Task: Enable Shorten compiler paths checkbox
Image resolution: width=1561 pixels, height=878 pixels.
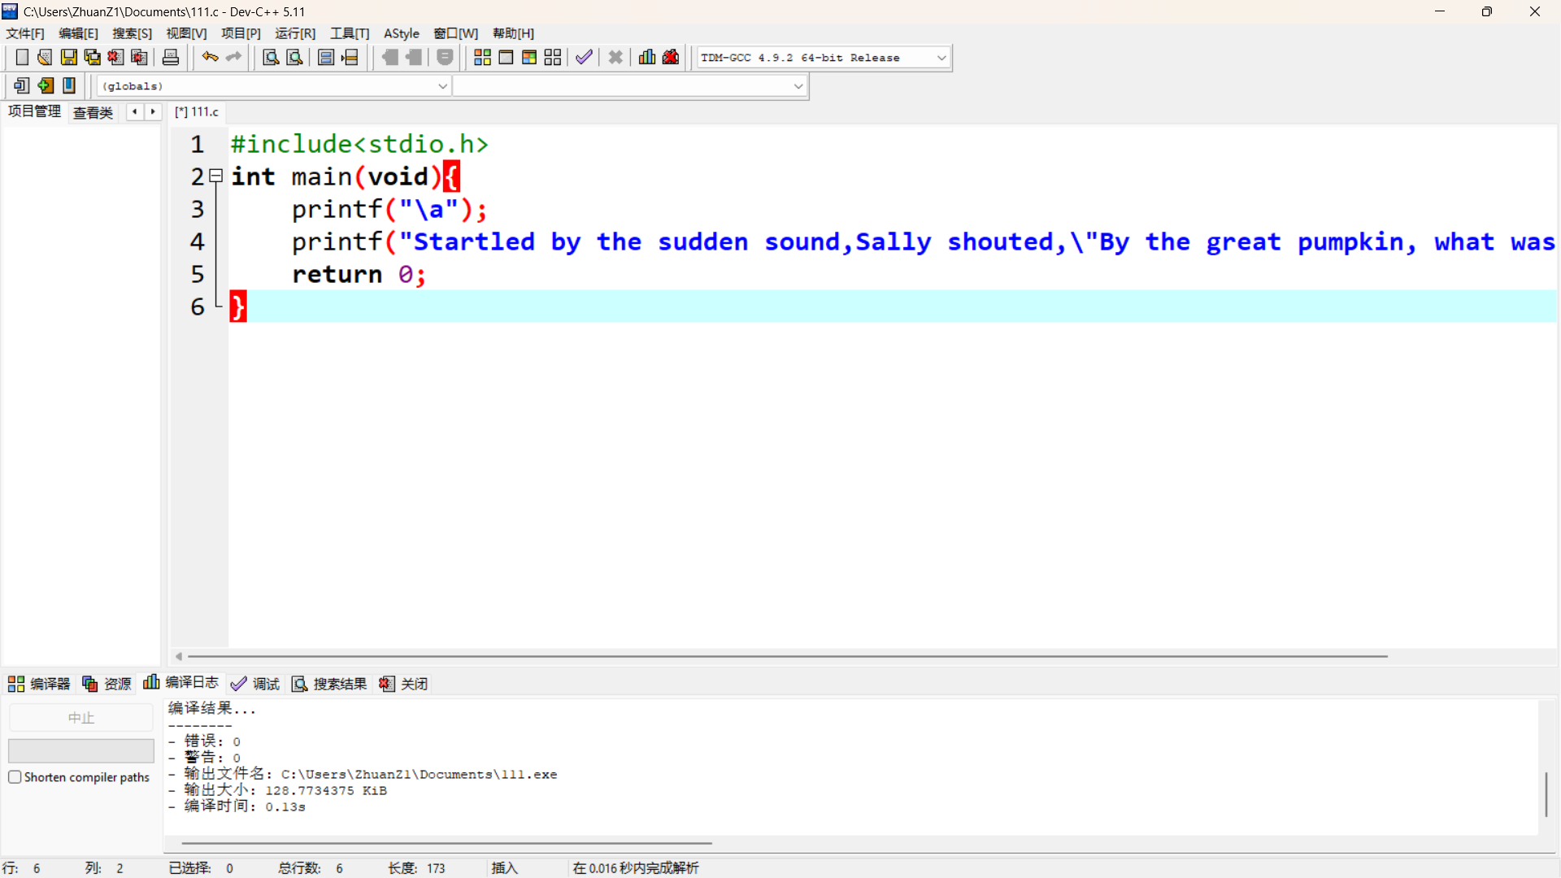Action: (15, 777)
